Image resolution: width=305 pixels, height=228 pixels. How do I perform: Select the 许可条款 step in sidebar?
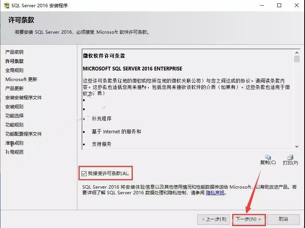14,61
